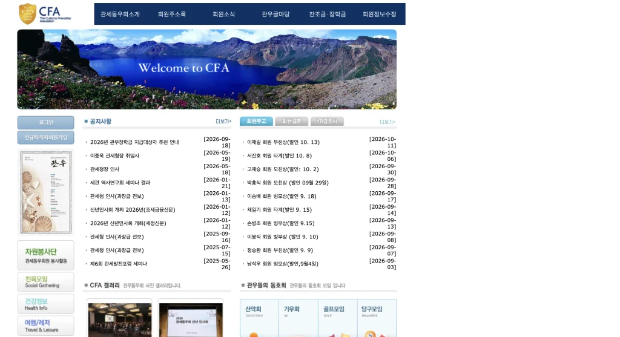Screen dimensions: 620x337
Task: Click the 로그인 button
Action: coord(46,122)
